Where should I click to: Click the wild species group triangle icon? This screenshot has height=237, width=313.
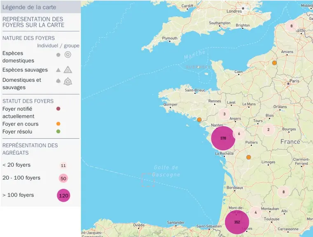point(68,70)
